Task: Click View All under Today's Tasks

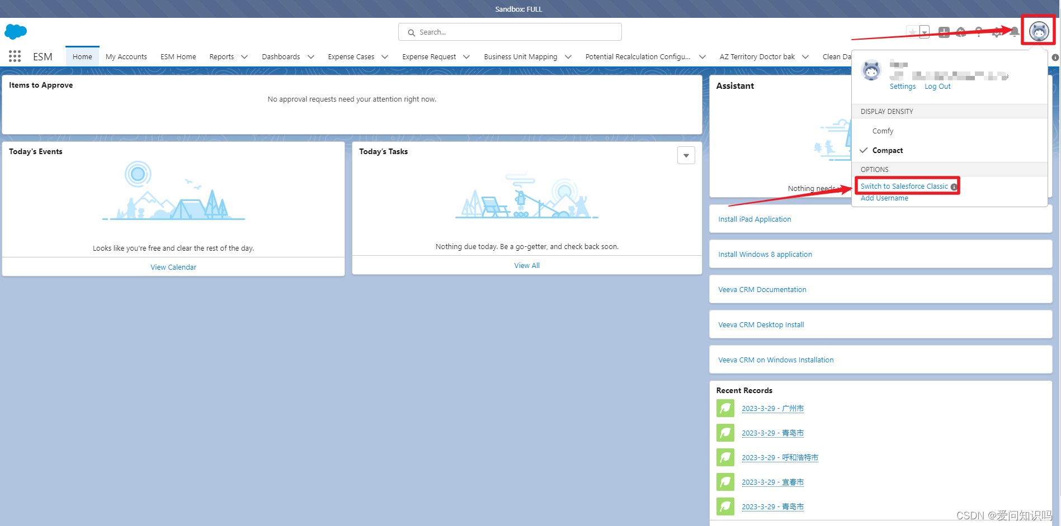Action: tap(527, 266)
